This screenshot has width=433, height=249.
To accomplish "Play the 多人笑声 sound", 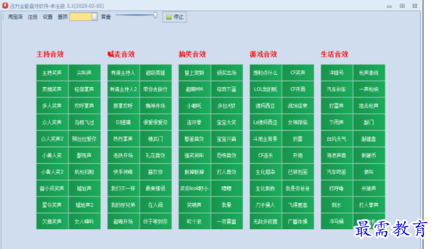I will [x=52, y=106].
